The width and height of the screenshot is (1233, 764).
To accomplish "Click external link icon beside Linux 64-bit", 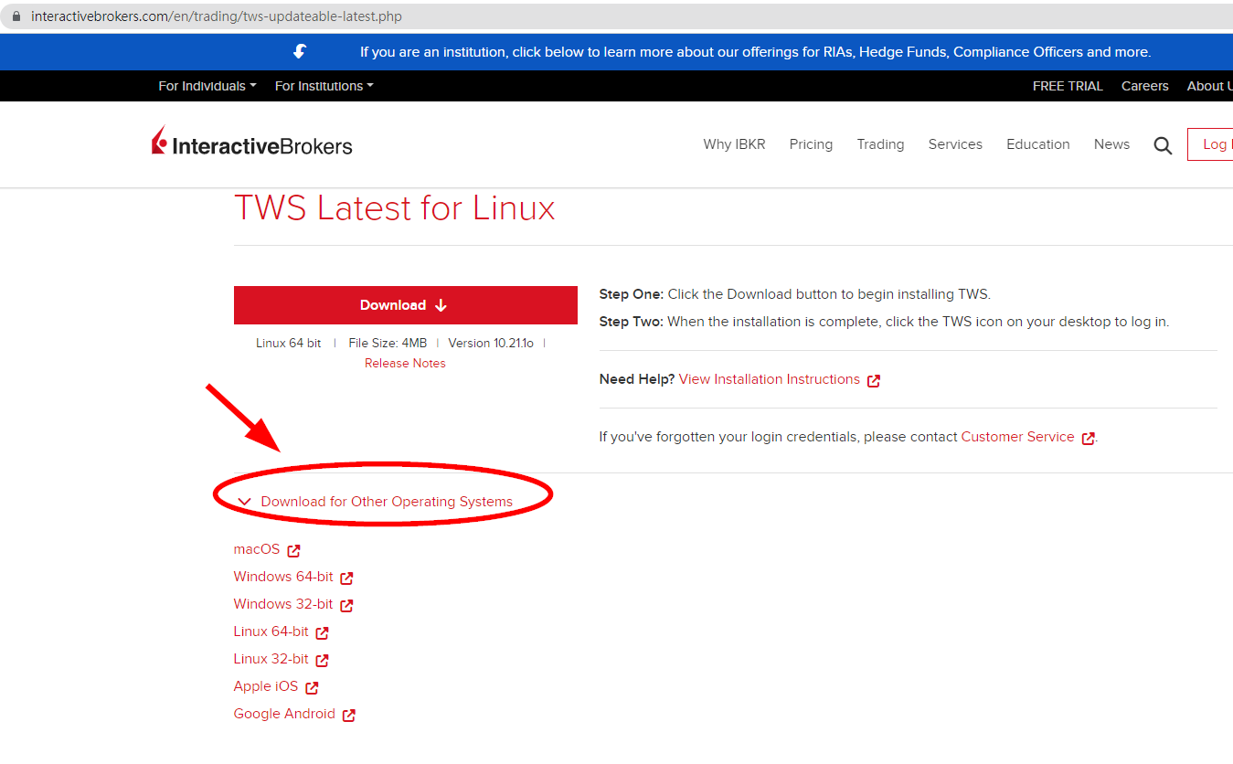I will pyautogui.click(x=322, y=632).
